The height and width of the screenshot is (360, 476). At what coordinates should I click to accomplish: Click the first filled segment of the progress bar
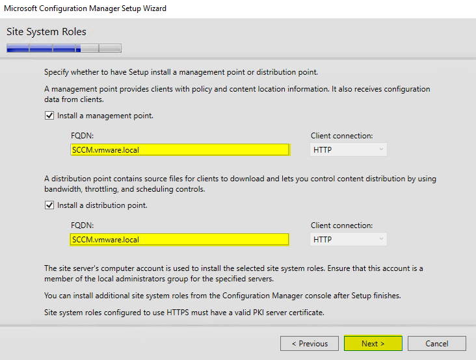[18, 47]
